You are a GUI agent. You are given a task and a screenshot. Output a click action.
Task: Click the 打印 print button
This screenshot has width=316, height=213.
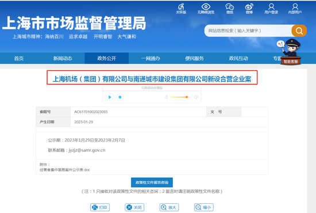tap(100, 207)
